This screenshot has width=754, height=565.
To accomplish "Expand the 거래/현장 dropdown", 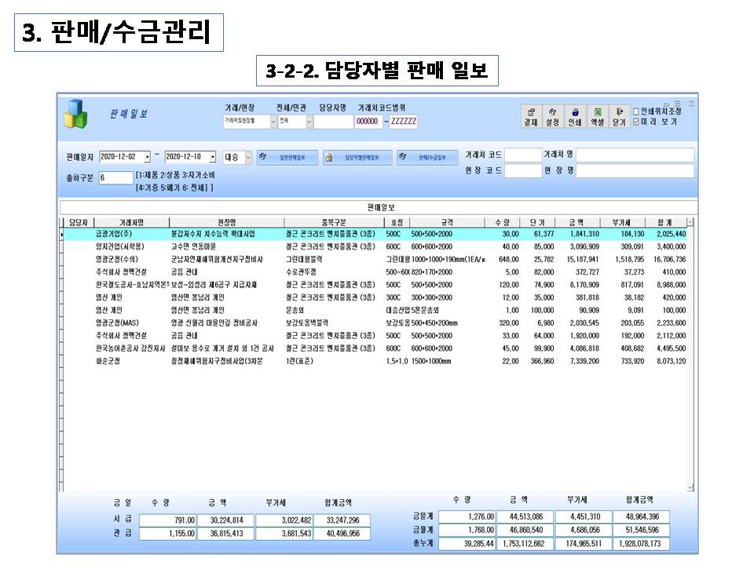I will pos(273,122).
